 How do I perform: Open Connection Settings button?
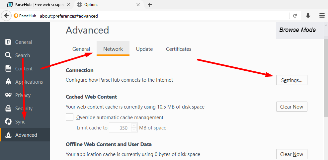point(291,80)
